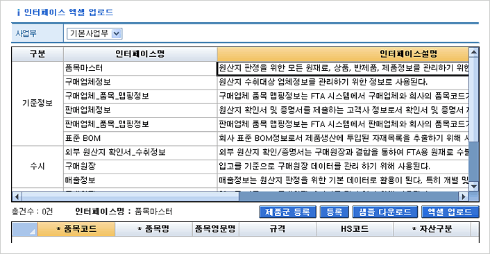Screen dimensions: 490x254
Task: Click the 표준 BOM description cell
Action: 343,138
